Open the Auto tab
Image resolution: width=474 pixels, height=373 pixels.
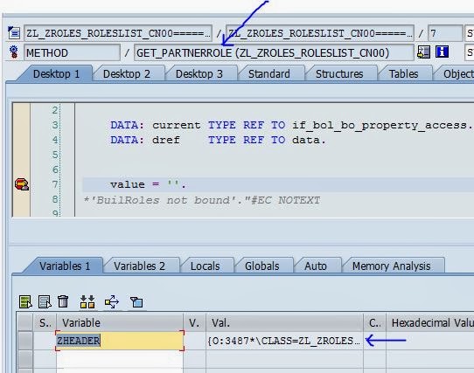click(316, 266)
